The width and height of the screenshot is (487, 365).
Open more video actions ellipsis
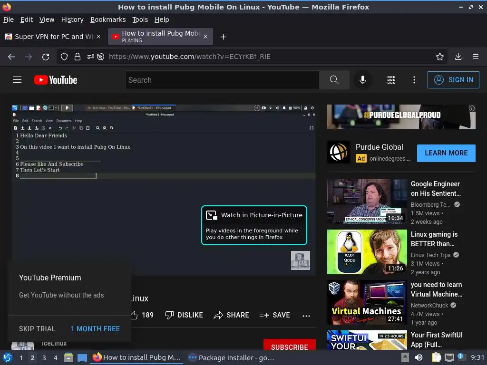coord(306,316)
